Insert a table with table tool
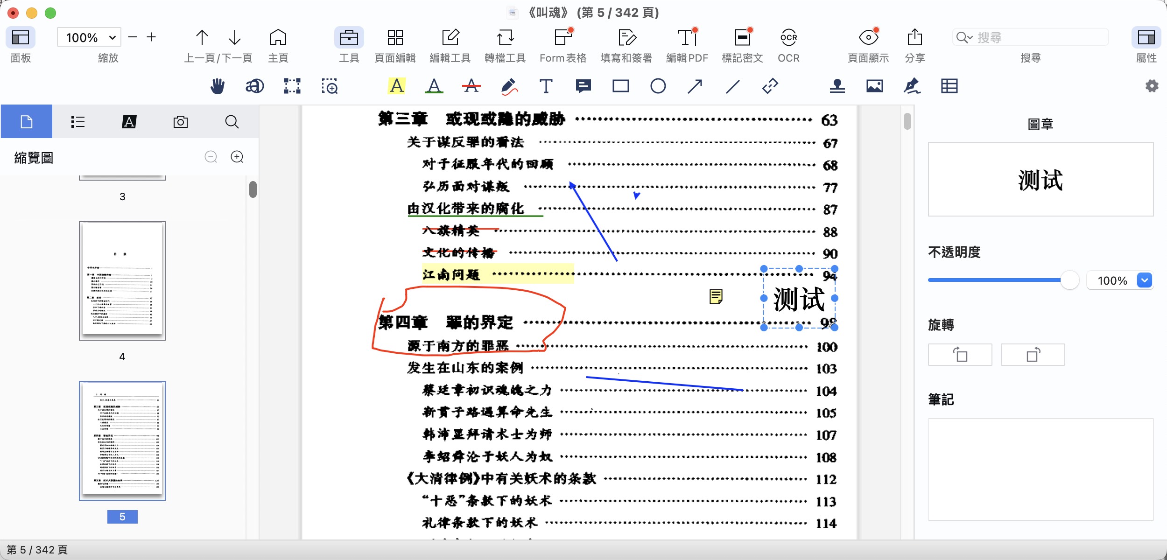Screen dimensions: 1167x560 [x=949, y=86]
